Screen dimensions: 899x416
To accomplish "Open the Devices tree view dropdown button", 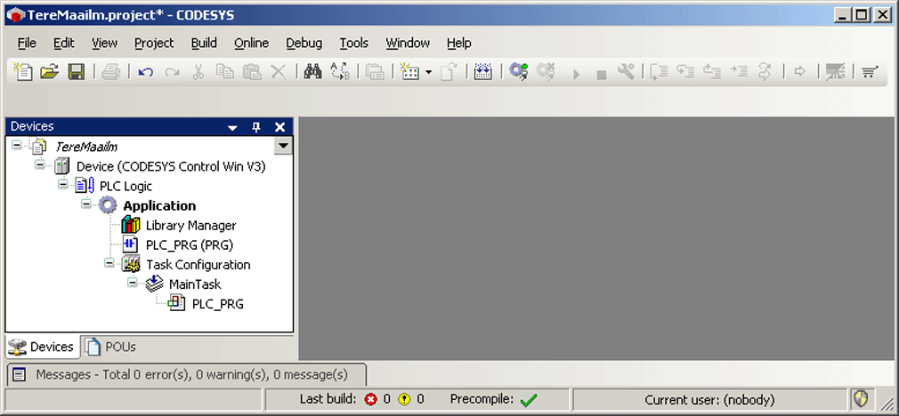I will click(x=283, y=146).
